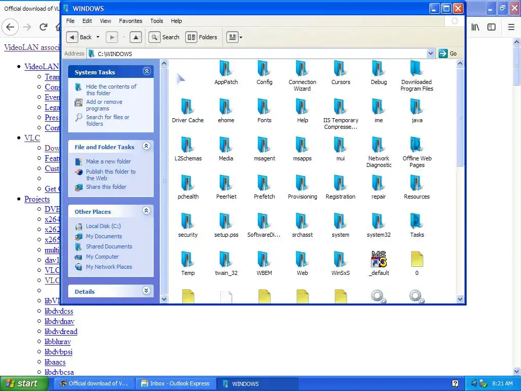Collapse the Other Places panel
This screenshot has height=391, width=521.
pyautogui.click(x=147, y=210)
